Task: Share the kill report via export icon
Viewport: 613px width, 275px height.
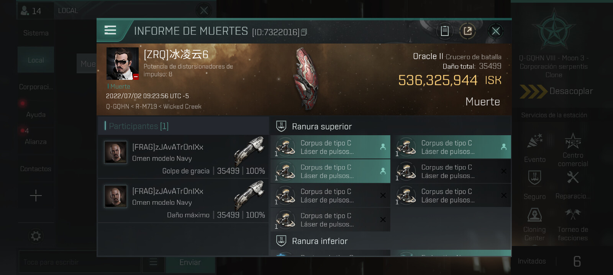Action: [x=468, y=31]
